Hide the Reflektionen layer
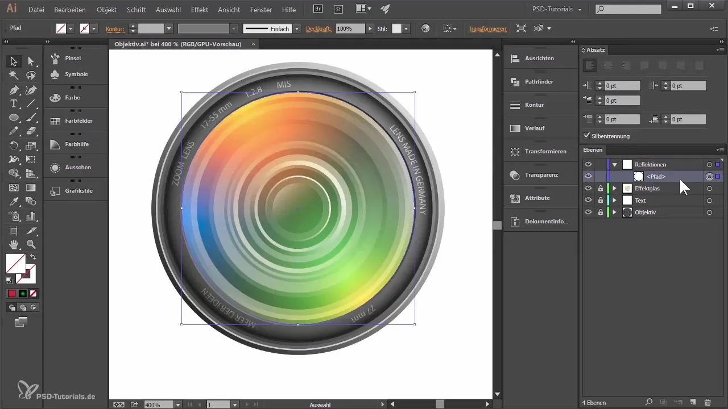Viewport: 728px width, 409px height. tap(588, 165)
